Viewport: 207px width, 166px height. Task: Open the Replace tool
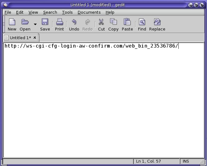[x=157, y=25]
